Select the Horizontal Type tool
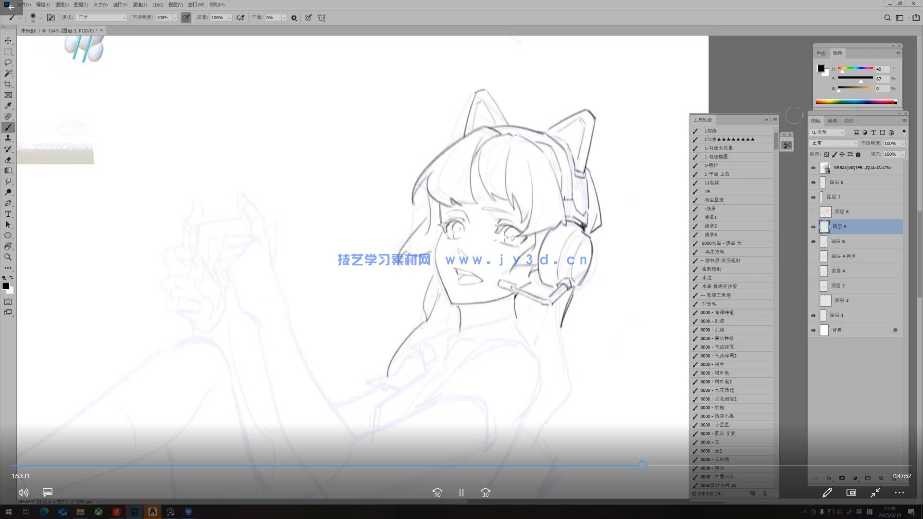 point(8,214)
